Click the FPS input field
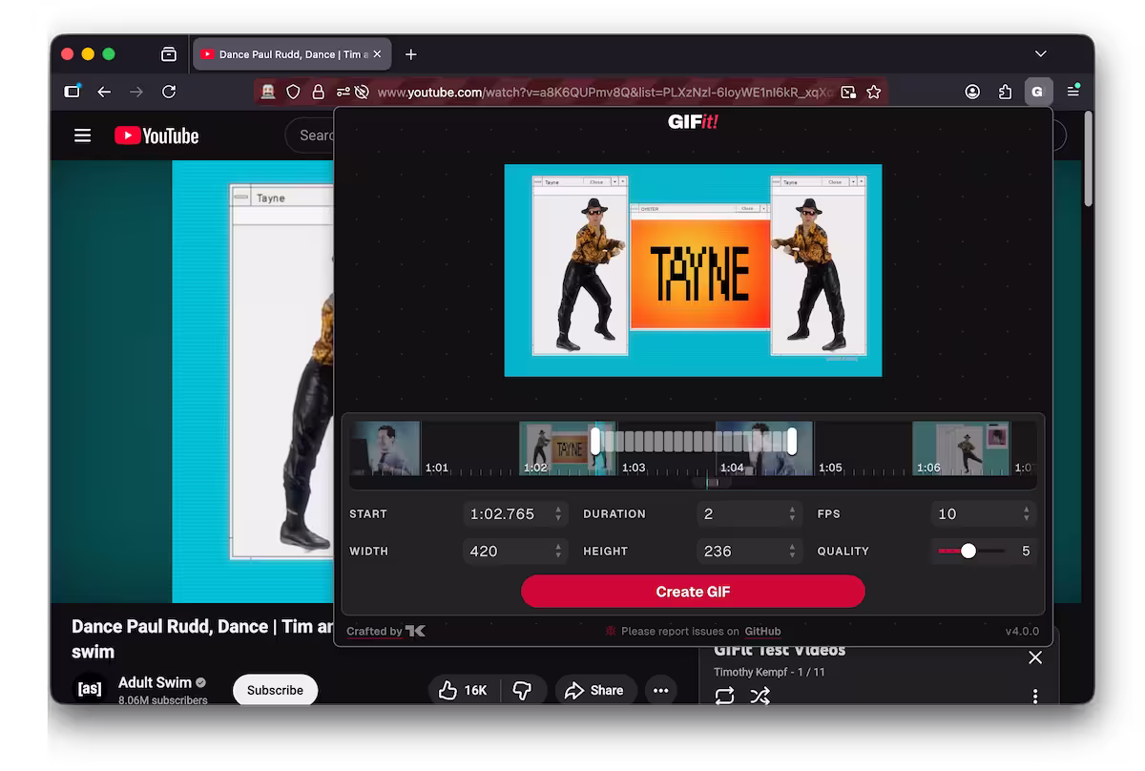Viewport: 1145px width, 771px height. point(983,513)
